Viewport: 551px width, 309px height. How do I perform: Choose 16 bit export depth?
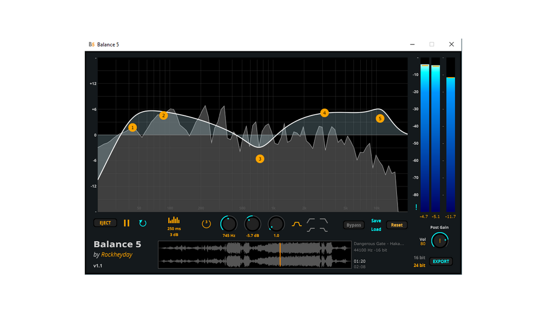(x=419, y=258)
